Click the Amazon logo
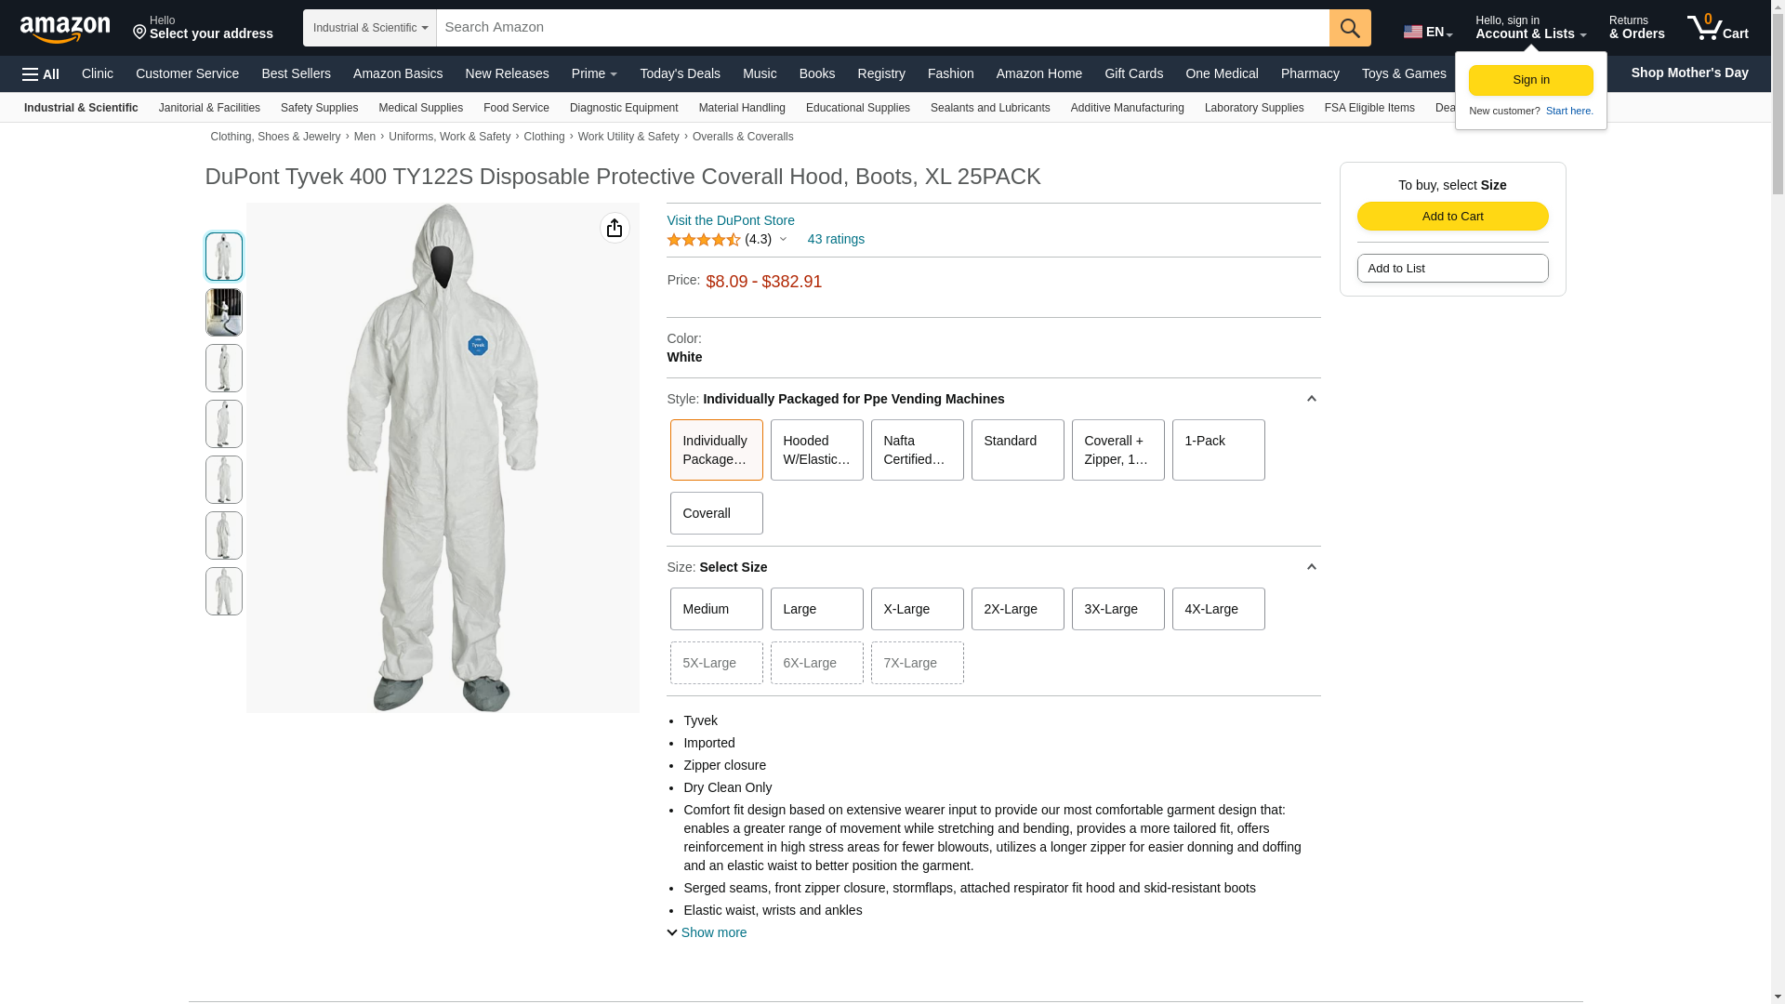Viewport: 1785px width, 1004px height. (65, 29)
